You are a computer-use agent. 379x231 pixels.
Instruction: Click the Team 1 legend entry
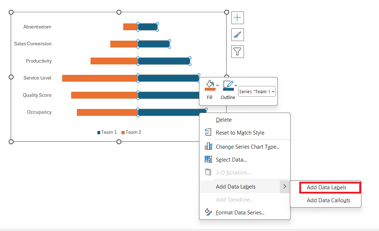pos(107,132)
